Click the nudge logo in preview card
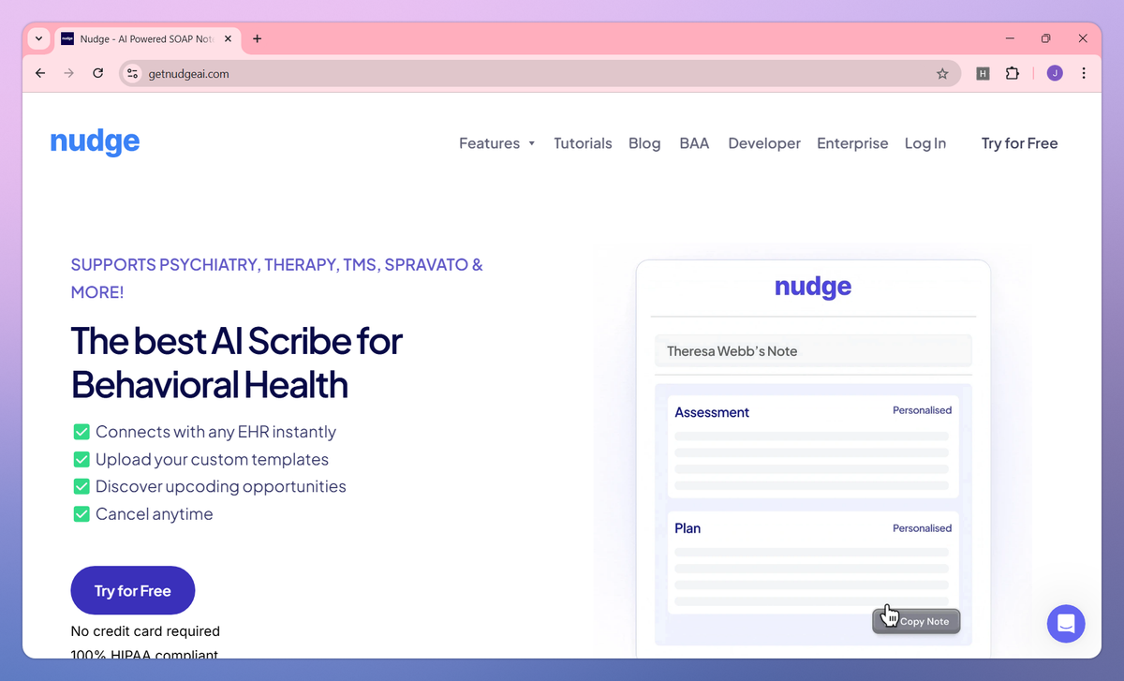The width and height of the screenshot is (1124, 681). pos(813,287)
